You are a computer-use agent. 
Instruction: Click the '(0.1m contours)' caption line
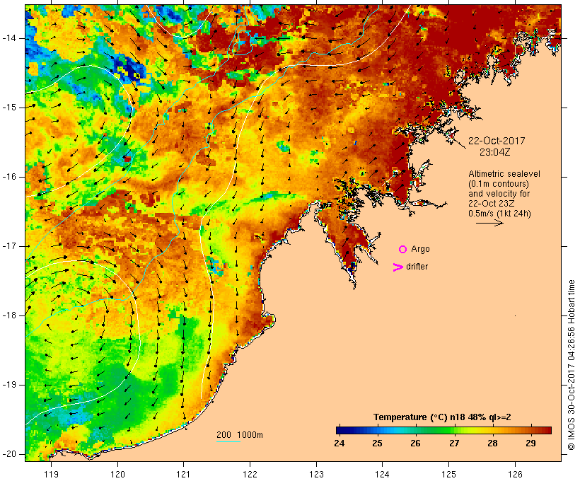[x=499, y=184]
